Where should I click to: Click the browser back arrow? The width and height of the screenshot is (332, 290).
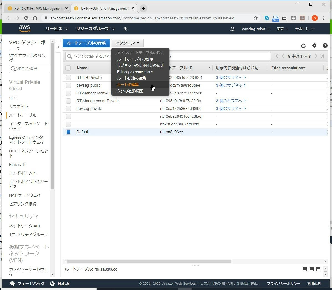click(x=8, y=18)
